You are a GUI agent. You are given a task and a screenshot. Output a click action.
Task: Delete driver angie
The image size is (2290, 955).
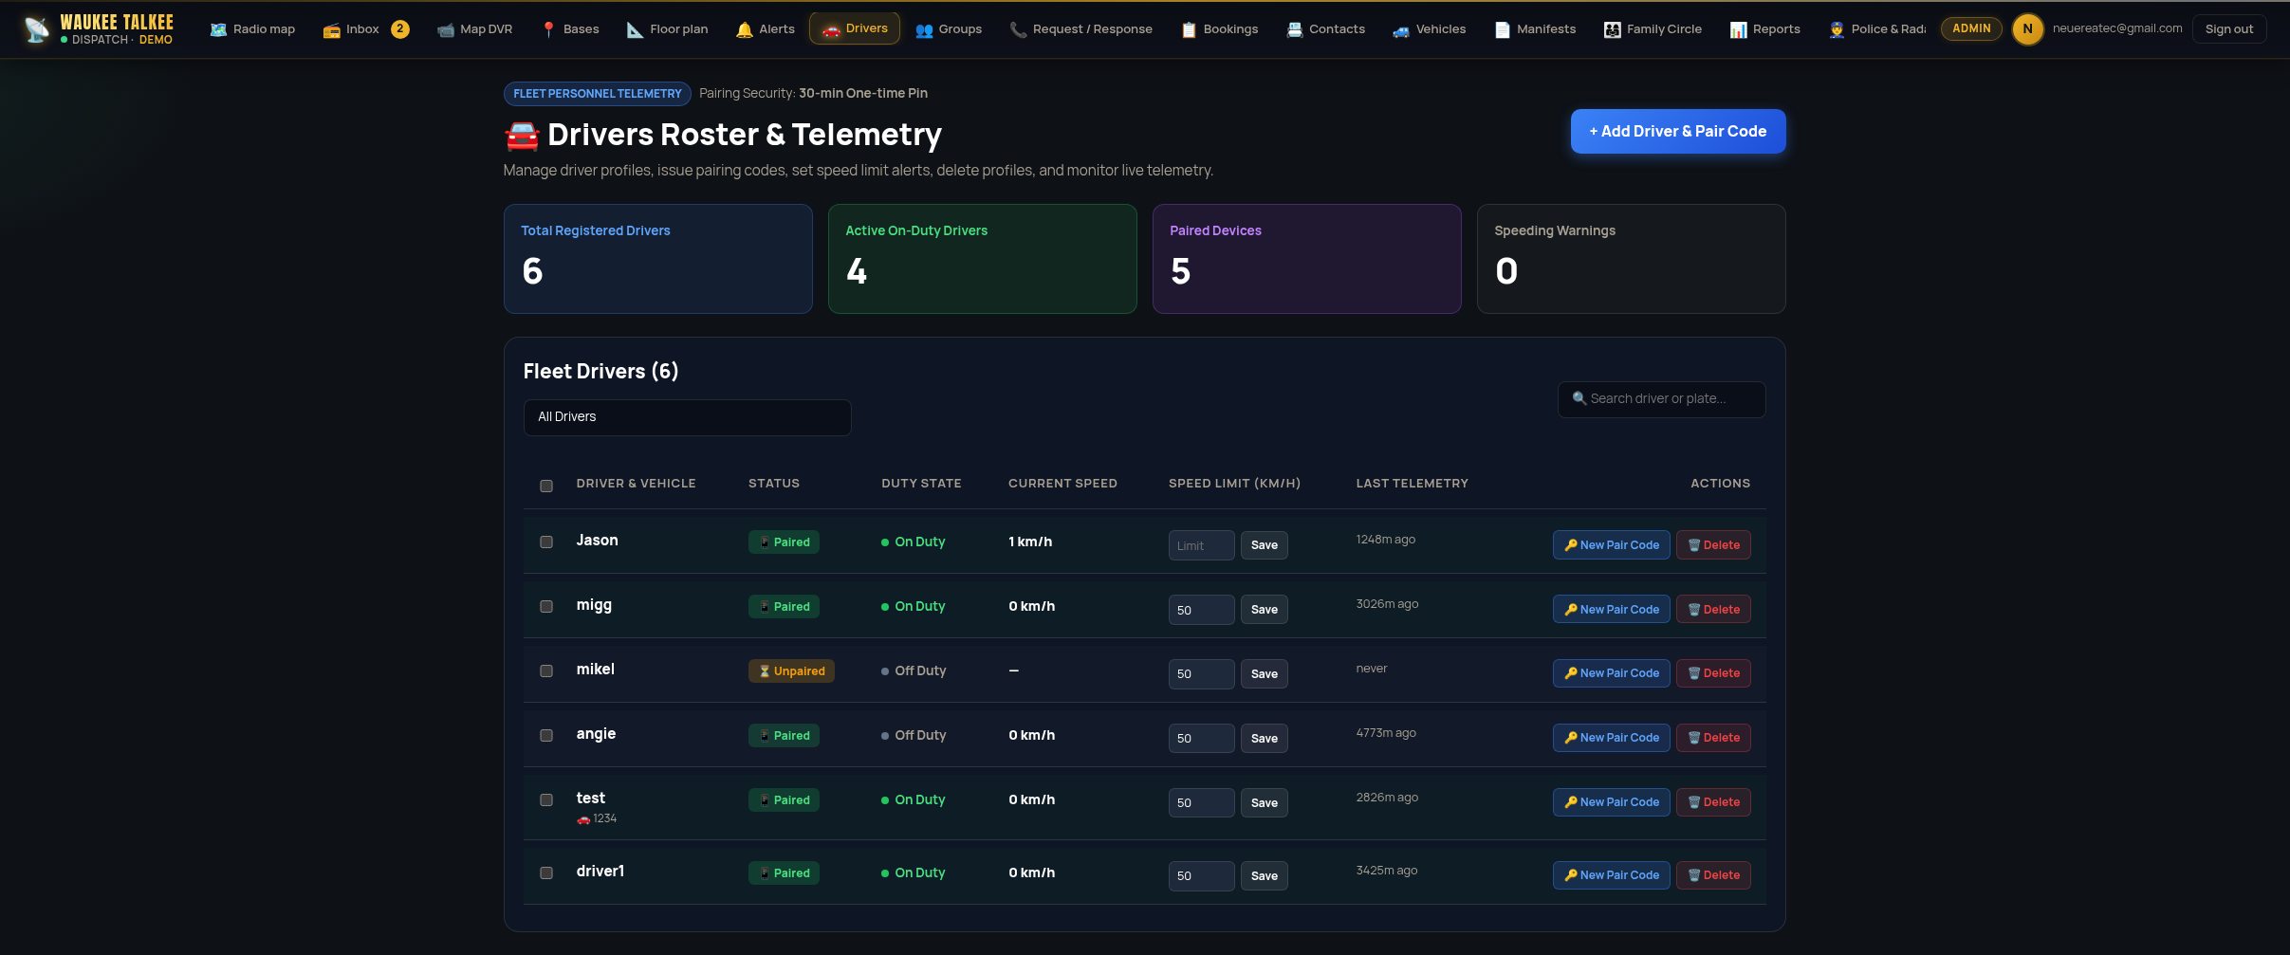pyautogui.click(x=1713, y=738)
